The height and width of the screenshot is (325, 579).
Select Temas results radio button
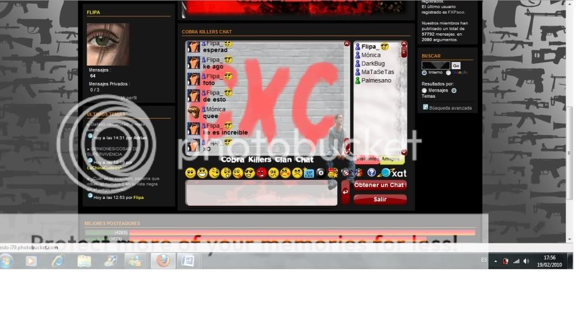454,90
